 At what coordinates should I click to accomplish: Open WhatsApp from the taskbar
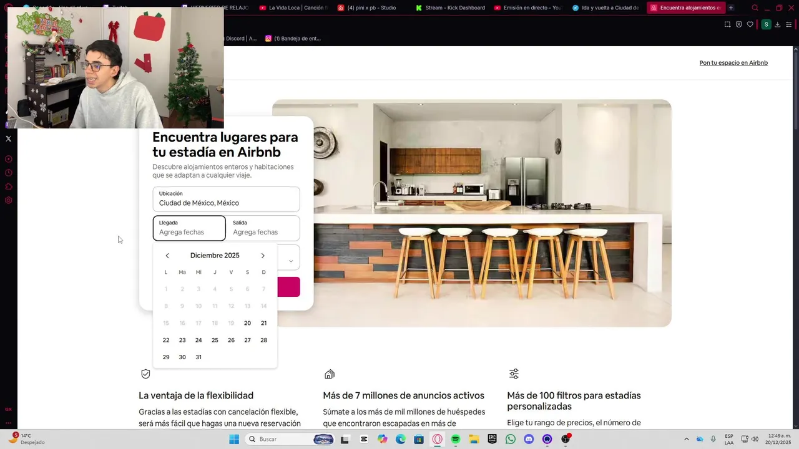tap(511, 439)
